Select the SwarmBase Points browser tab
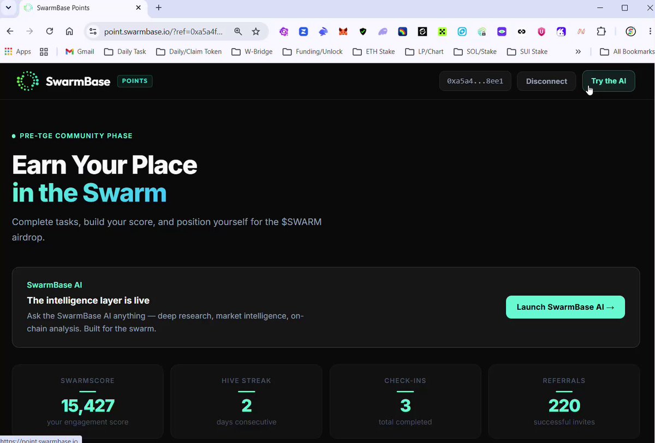Image resolution: width=655 pixels, height=443 pixels. coord(82,8)
